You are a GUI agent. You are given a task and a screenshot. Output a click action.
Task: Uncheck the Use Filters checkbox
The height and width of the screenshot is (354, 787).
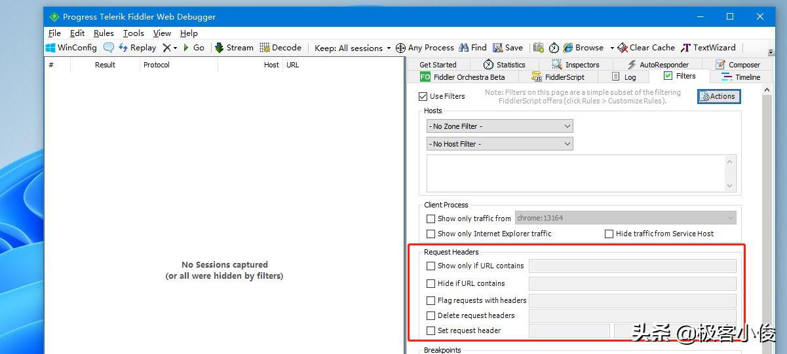click(423, 96)
